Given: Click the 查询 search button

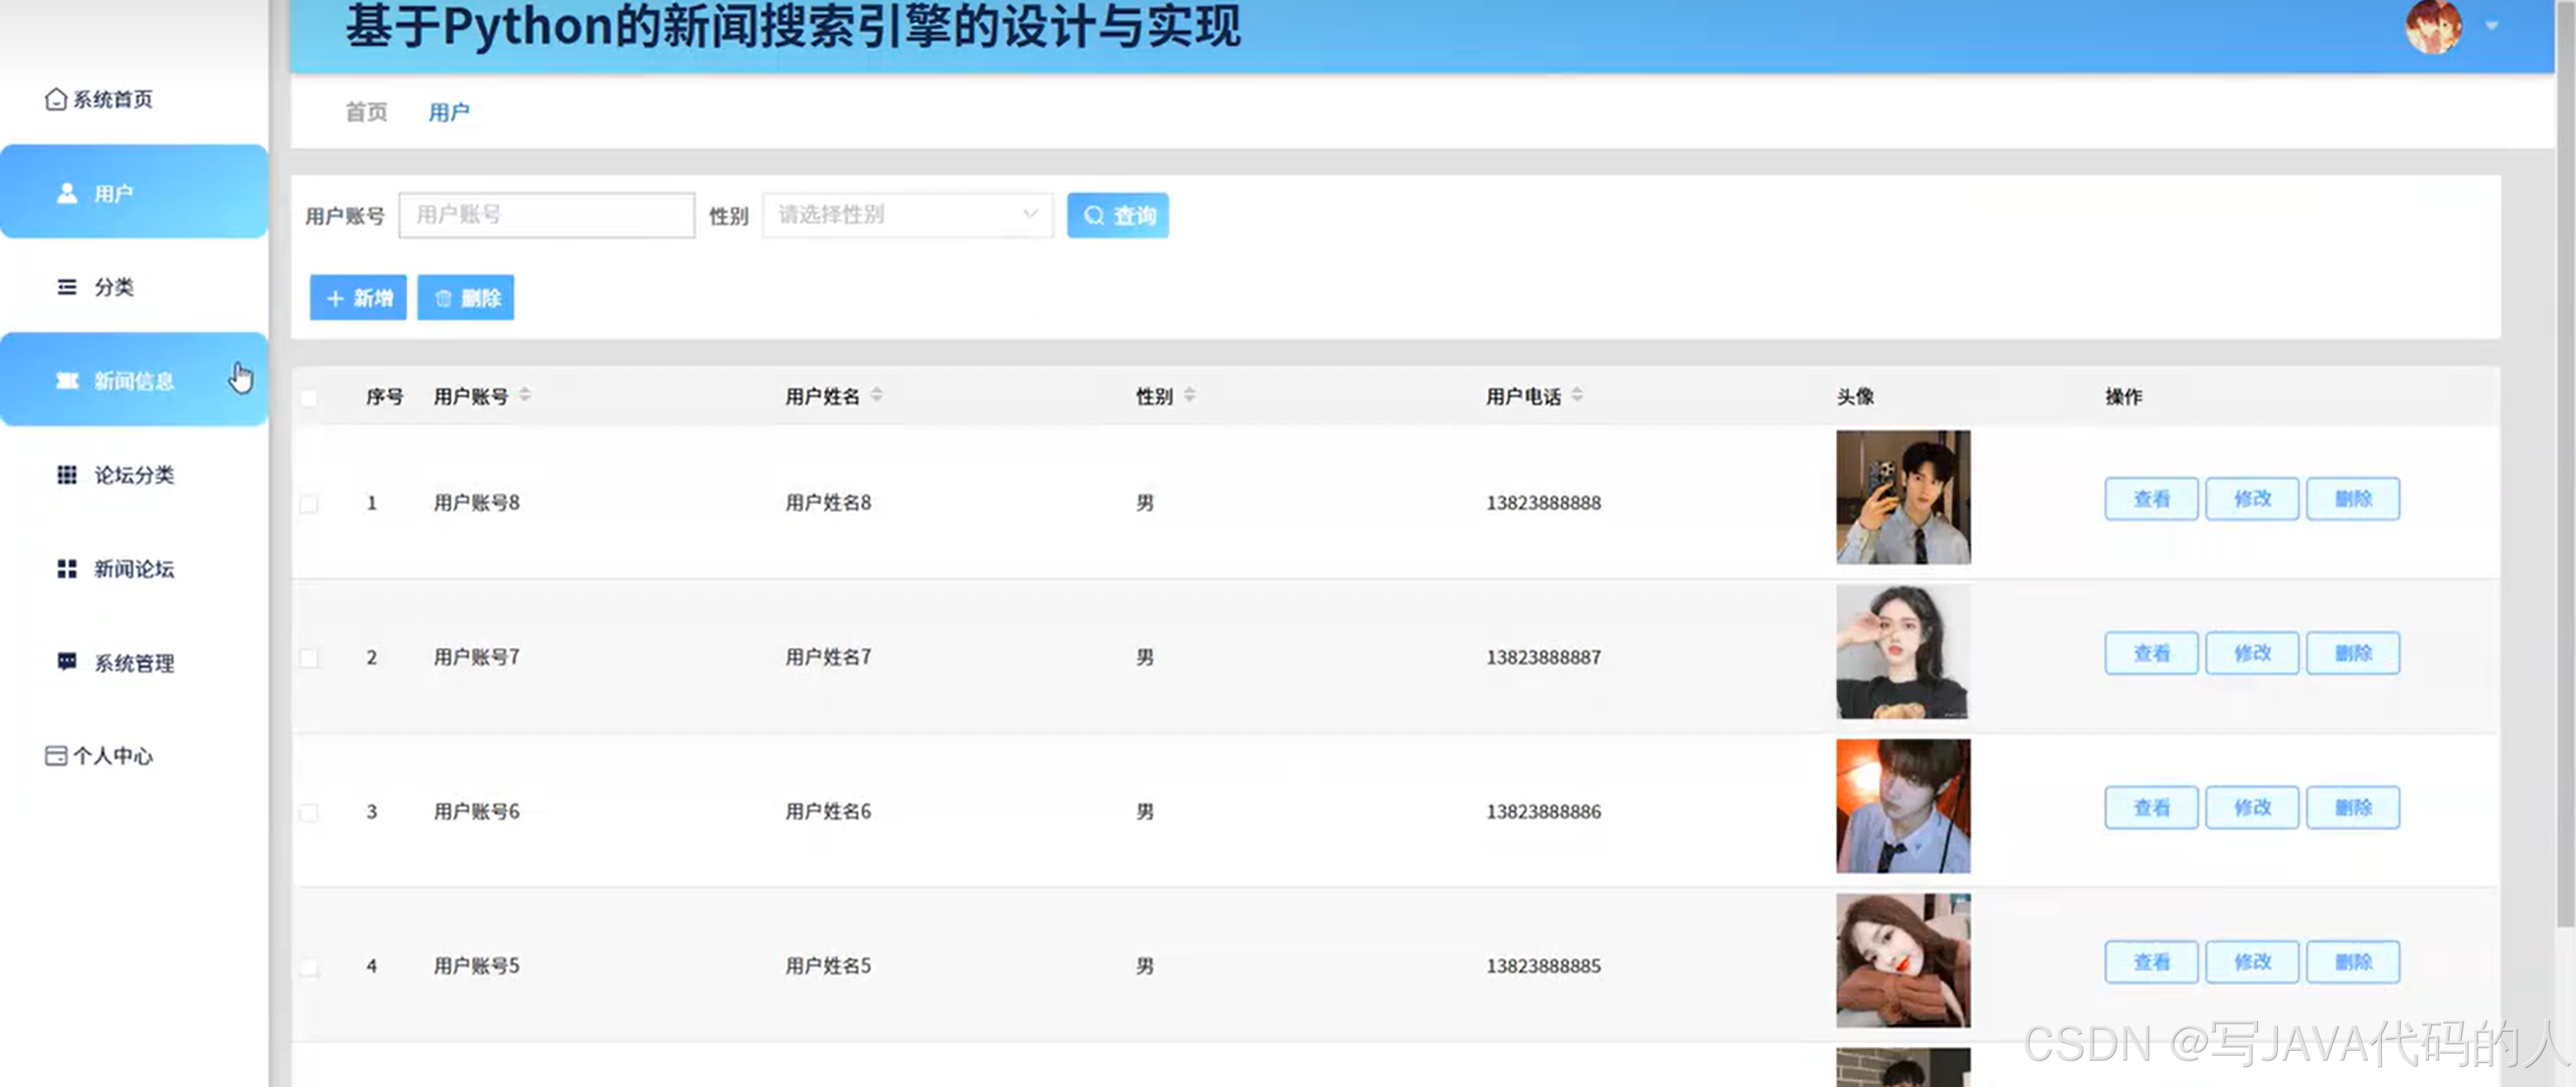Looking at the screenshot, I should tap(1118, 215).
